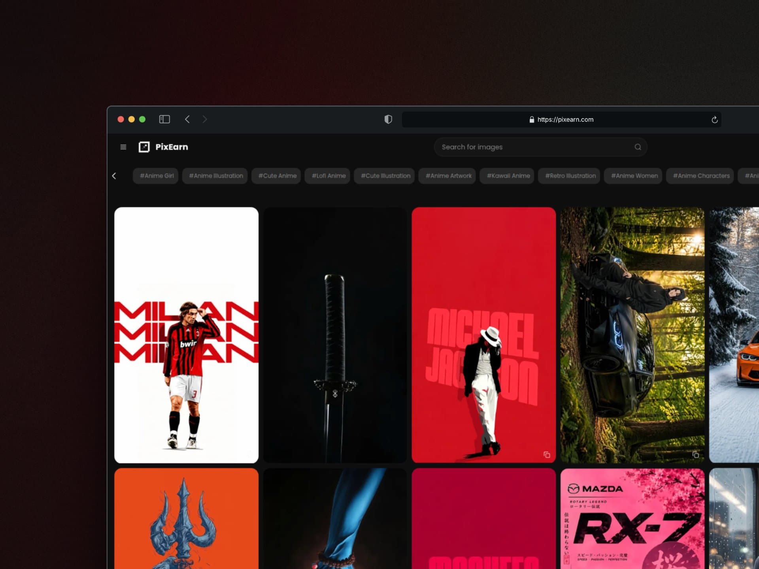This screenshot has height=569, width=759.
Task: Open the Mazda RX-7 pink wallpaper
Action: click(632, 518)
